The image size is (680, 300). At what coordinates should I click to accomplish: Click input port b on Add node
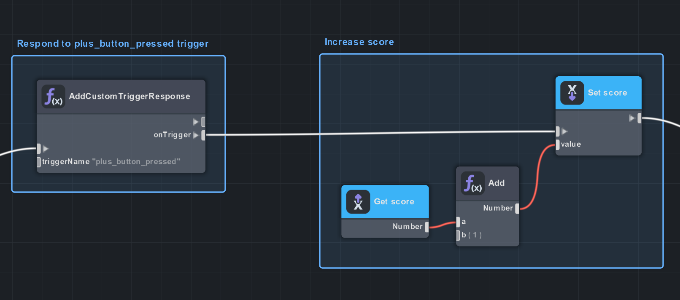tap(459, 235)
